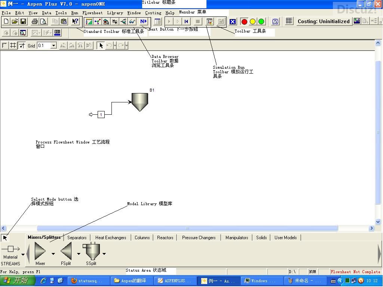Select stream 1 label on the flowsheet

[101, 114]
